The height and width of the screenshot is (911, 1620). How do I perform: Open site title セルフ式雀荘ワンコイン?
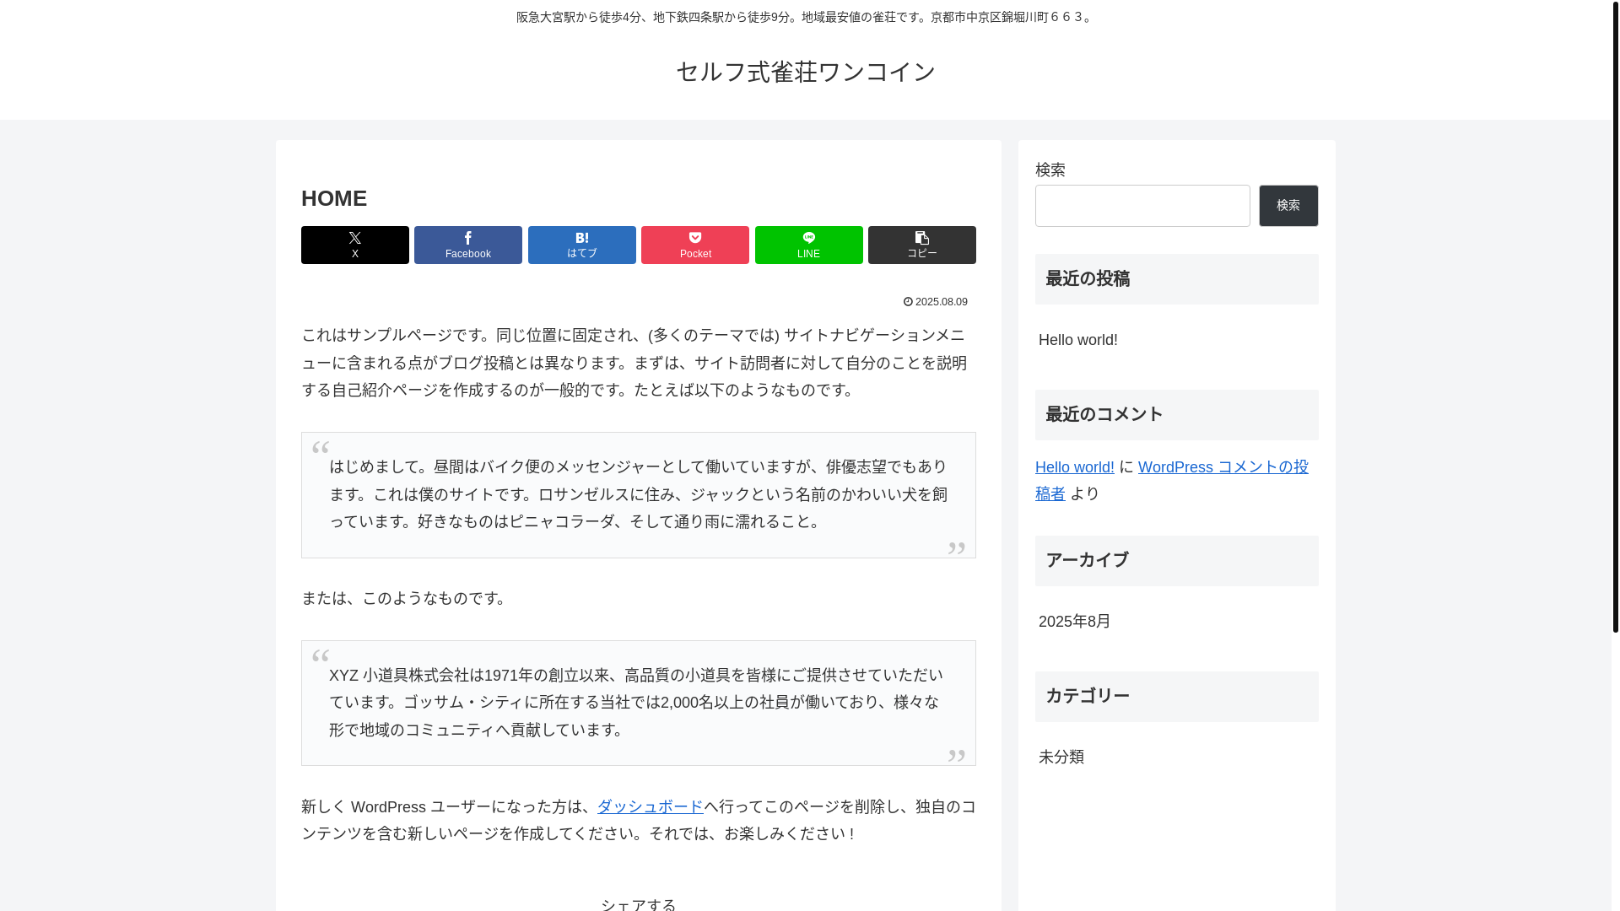(x=806, y=72)
